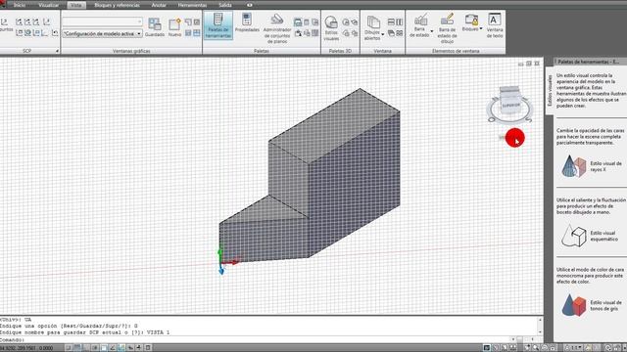Click the join viewports icon right of Nuevo
The height and width of the screenshot is (352, 627).
(x=188, y=22)
